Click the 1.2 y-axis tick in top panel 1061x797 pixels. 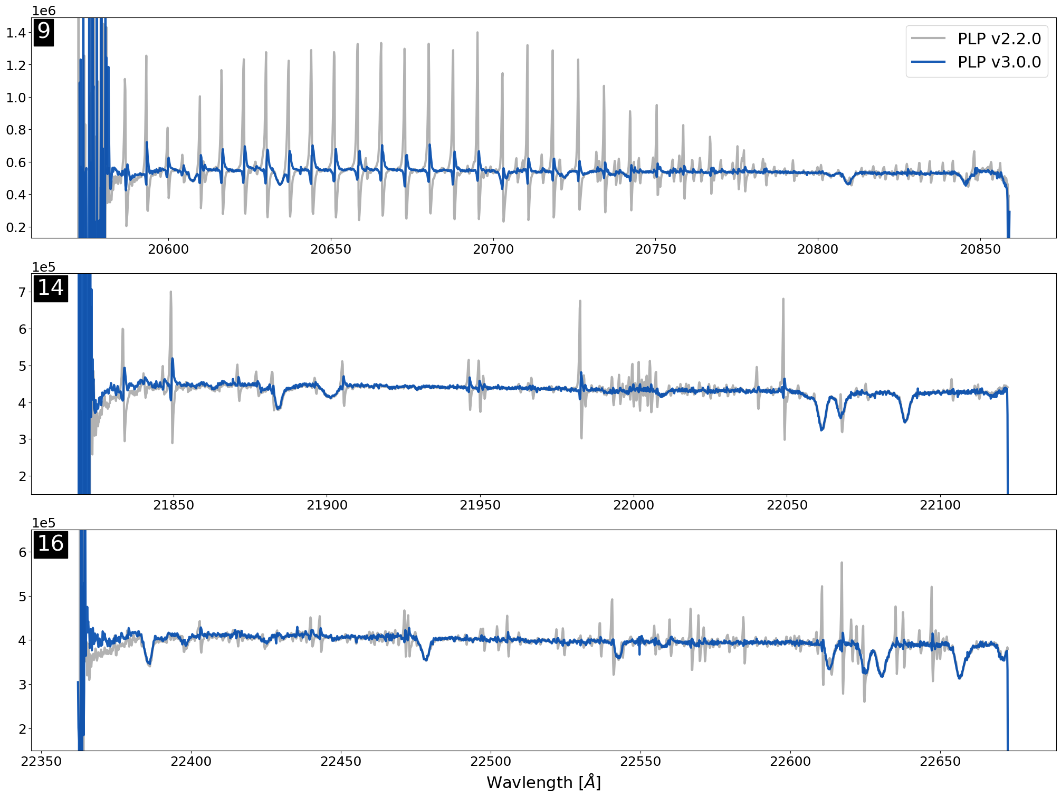16,65
